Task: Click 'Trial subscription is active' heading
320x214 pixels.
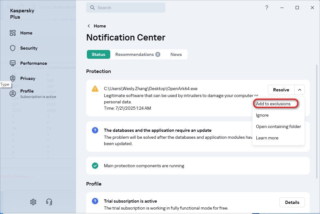Action: point(131,201)
